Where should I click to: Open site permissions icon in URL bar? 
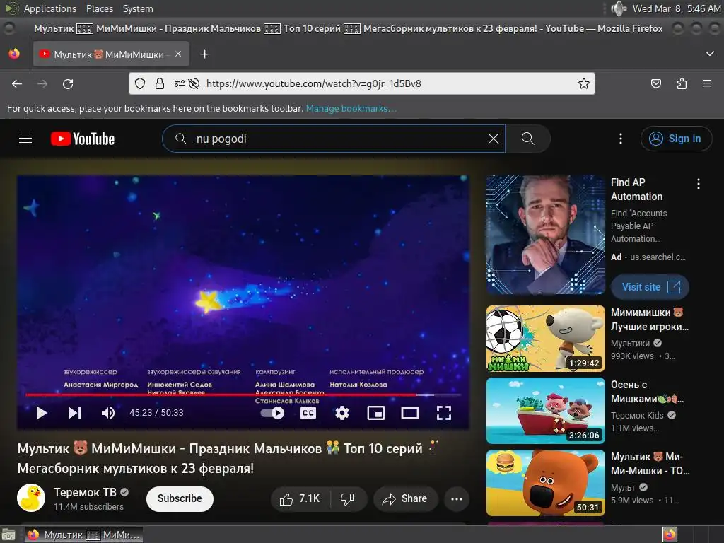(x=179, y=83)
